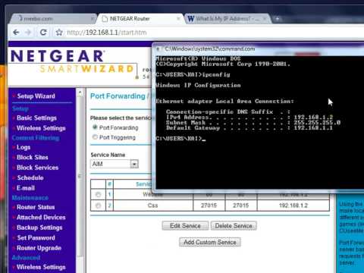
Task: Click Add Custom Service button
Action: click(x=210, y=242)
